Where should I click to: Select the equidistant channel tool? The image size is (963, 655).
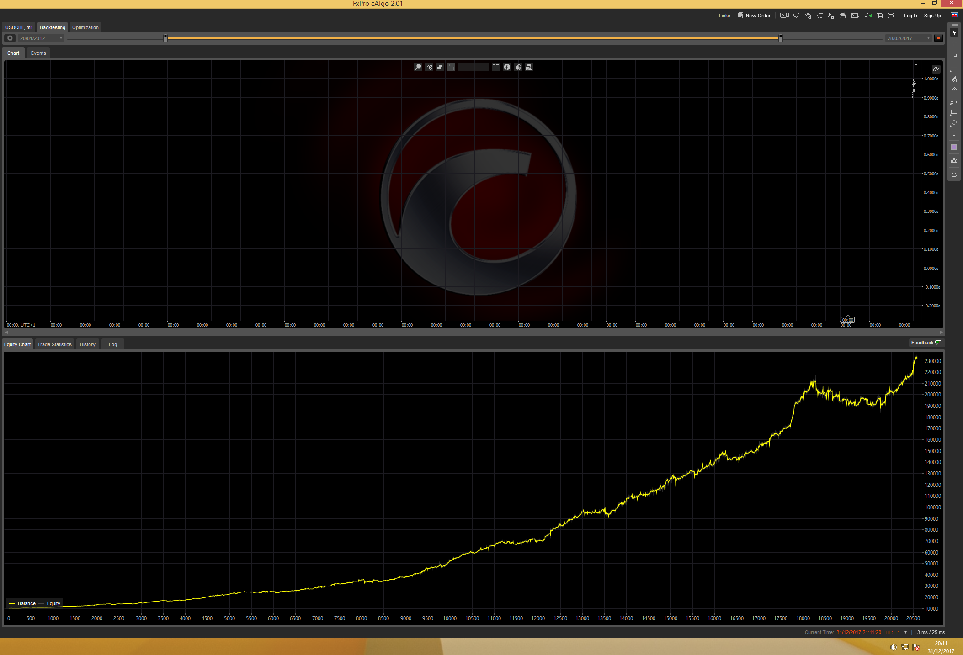[954, 79]
